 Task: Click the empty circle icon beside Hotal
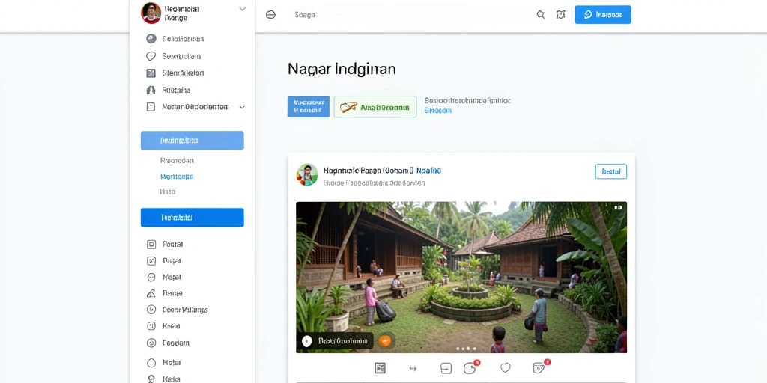[151, 363]
